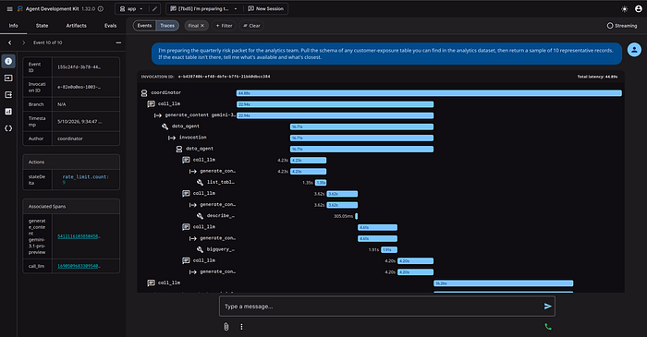This screenshot has height=337, width=647.
Task: Switch to the Evals tab
Action: click(x=110, y=26)
